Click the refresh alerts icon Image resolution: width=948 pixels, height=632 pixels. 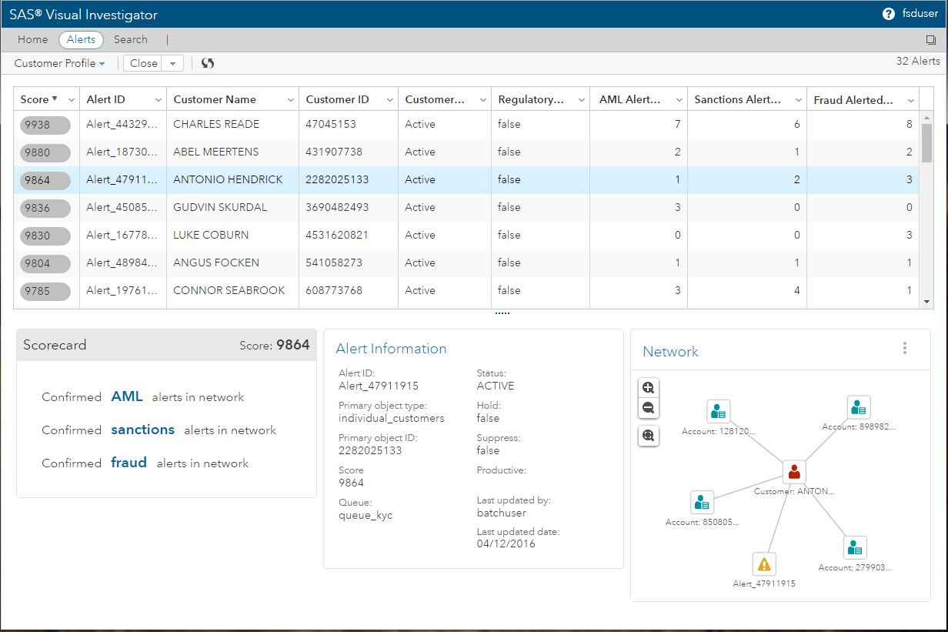point(207,63)
